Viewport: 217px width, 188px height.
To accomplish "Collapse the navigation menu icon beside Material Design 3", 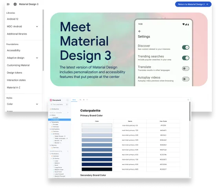I will click(x=8, y=4).
